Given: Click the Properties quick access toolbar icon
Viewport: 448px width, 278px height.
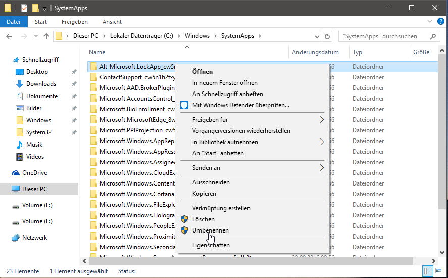Looking at the screenshot, I should (24, 8).
